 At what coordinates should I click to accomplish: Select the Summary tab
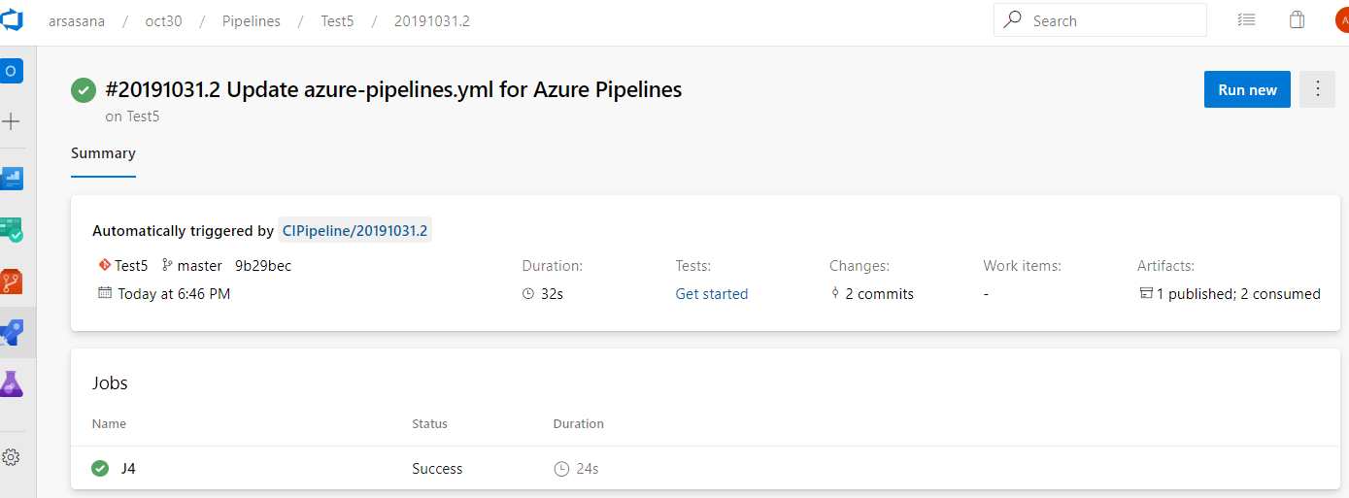click(103, 153)
